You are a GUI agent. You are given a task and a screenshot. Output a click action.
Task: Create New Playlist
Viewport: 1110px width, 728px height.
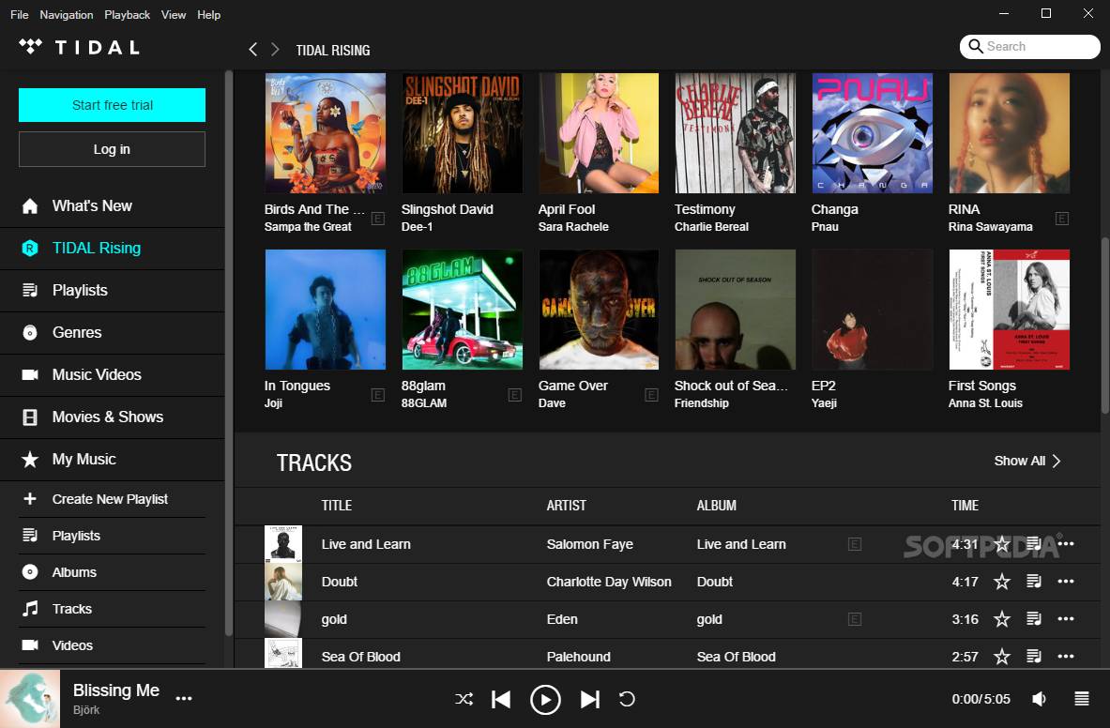point(113,499)
